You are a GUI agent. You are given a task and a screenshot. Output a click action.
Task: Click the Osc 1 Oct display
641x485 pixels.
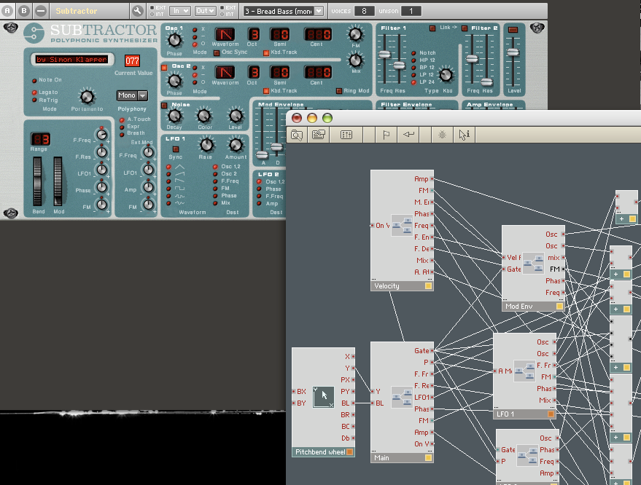[254, 34]
